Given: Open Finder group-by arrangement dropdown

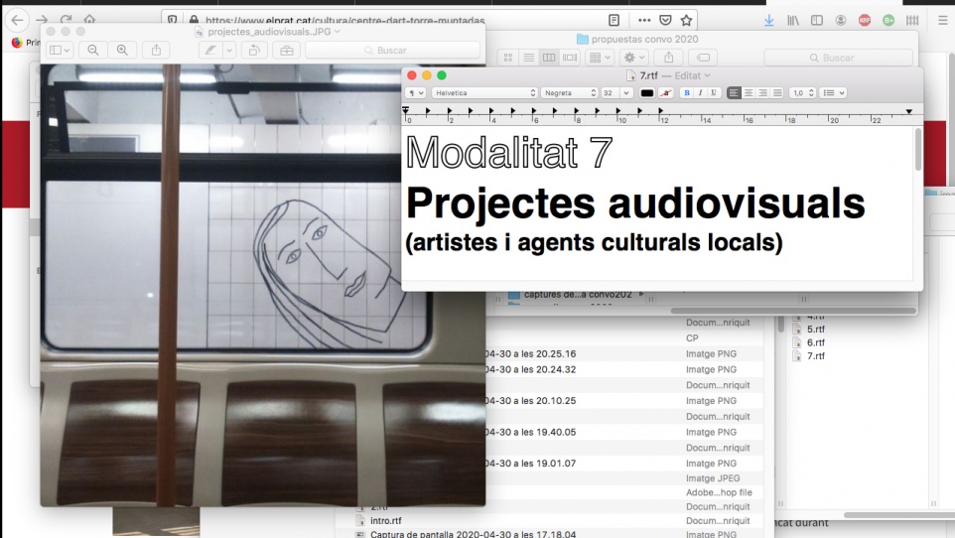Looking at the screenshot, I should (600, 58).
